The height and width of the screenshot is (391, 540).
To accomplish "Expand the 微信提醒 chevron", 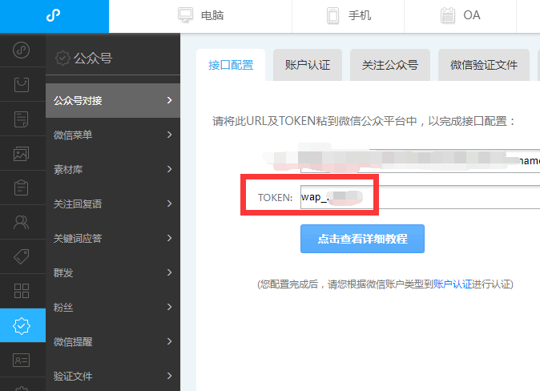I will 169,341.
